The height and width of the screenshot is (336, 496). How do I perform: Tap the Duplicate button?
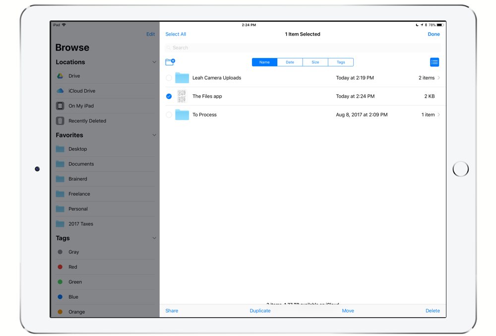tap(260, 311)
